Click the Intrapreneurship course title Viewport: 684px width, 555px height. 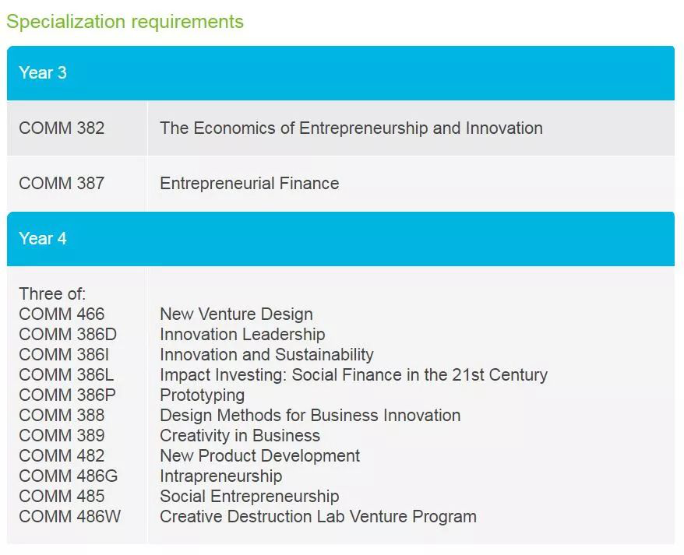(220, 476)
